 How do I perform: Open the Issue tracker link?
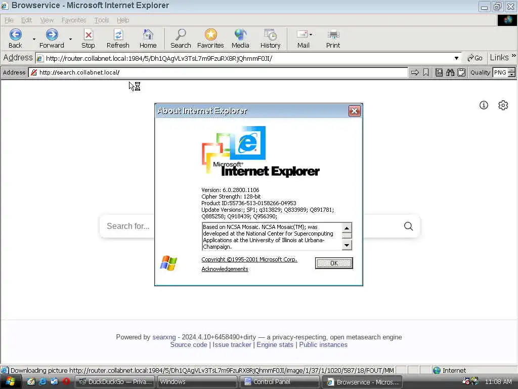[x=232, y=344]
